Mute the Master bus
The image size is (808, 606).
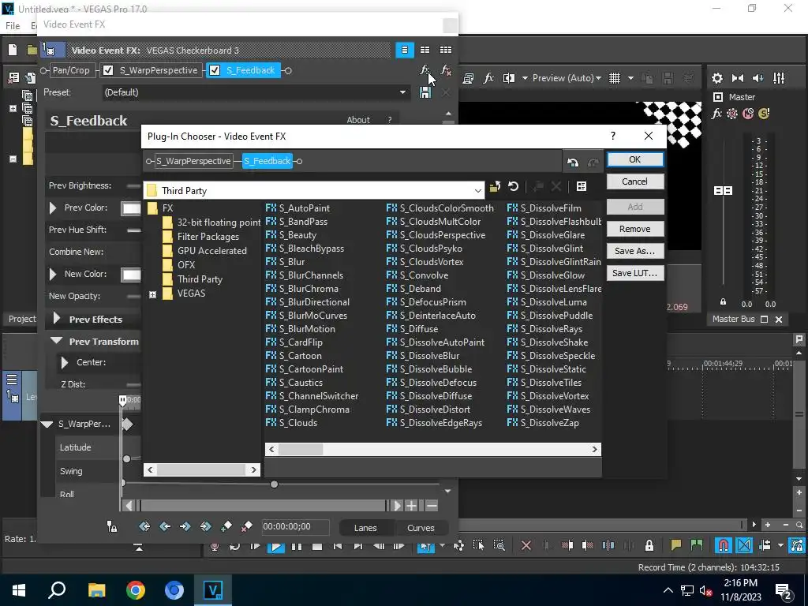point(748,114)
